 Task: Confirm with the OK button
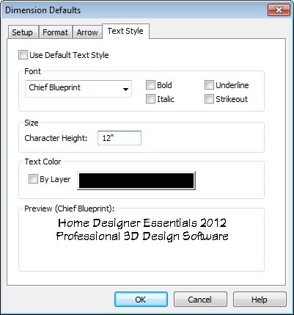(x=141, y=300)
